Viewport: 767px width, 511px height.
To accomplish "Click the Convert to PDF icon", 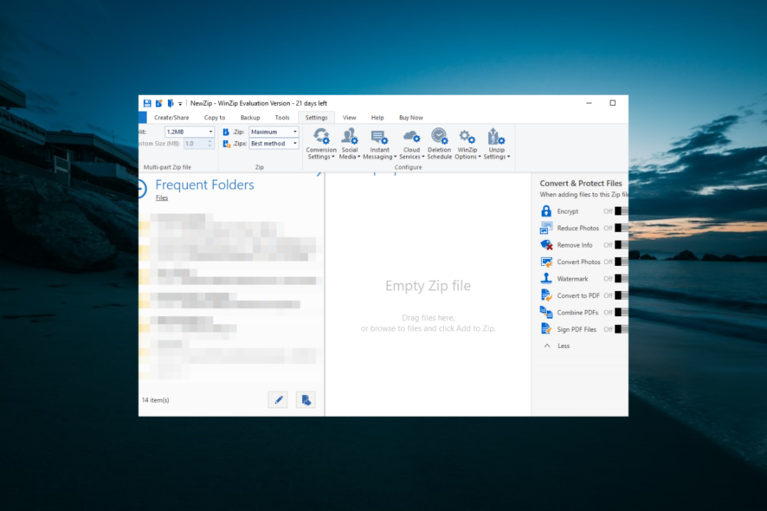I will 546,295.
